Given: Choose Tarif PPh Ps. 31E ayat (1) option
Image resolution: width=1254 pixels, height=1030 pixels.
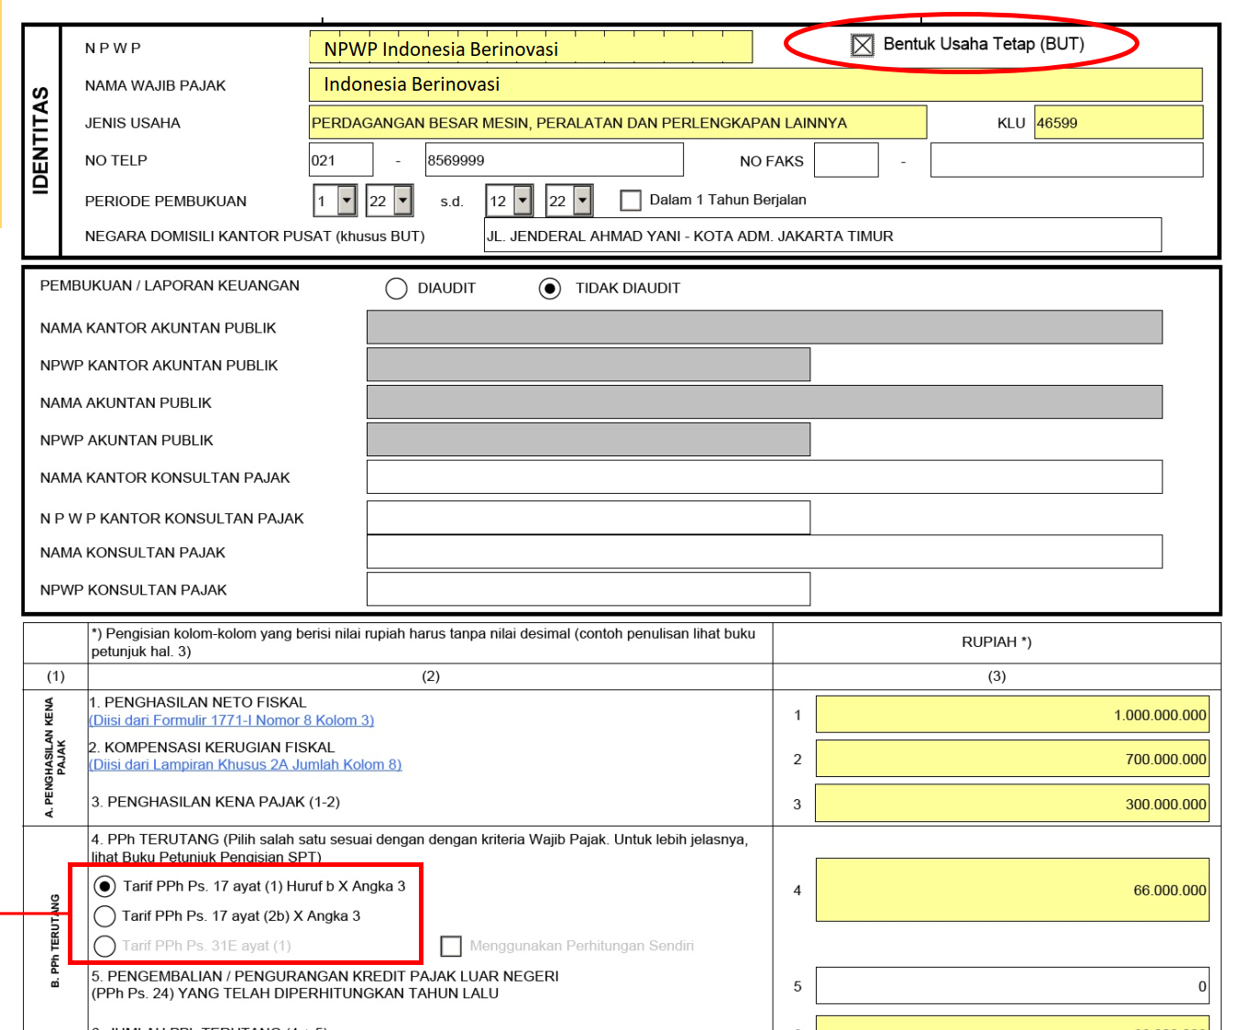Looking at the screenshot, I should (x=105, y=946).
